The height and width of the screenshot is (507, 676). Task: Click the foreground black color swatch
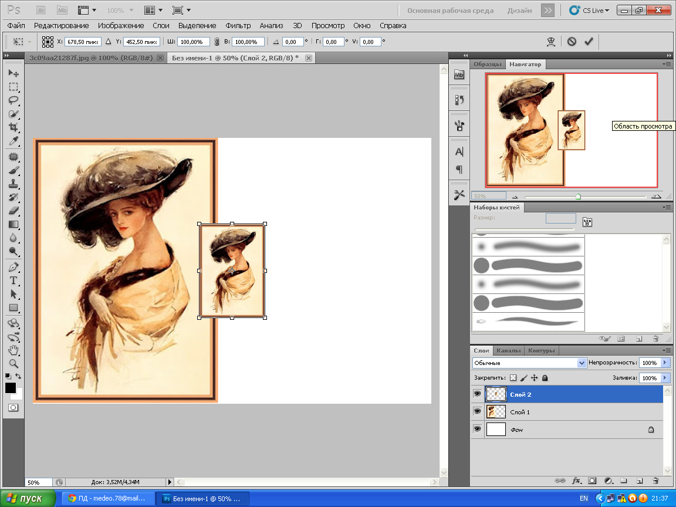[x=11, y=388]
